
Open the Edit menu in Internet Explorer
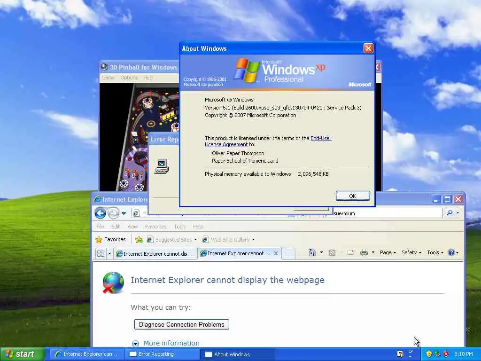pos(116,227)
